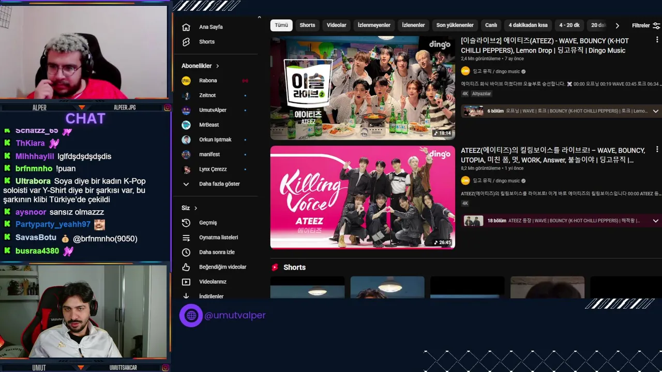Click Rabona live broadcast indicator

coord(245,81)
